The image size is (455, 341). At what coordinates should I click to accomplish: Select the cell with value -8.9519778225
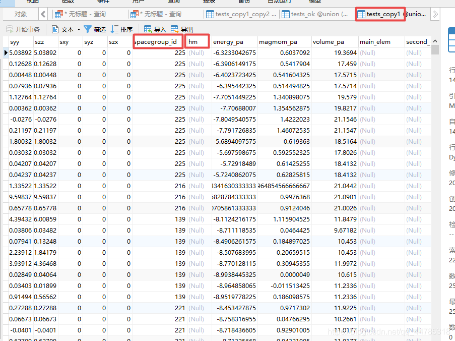pos(234,297)
